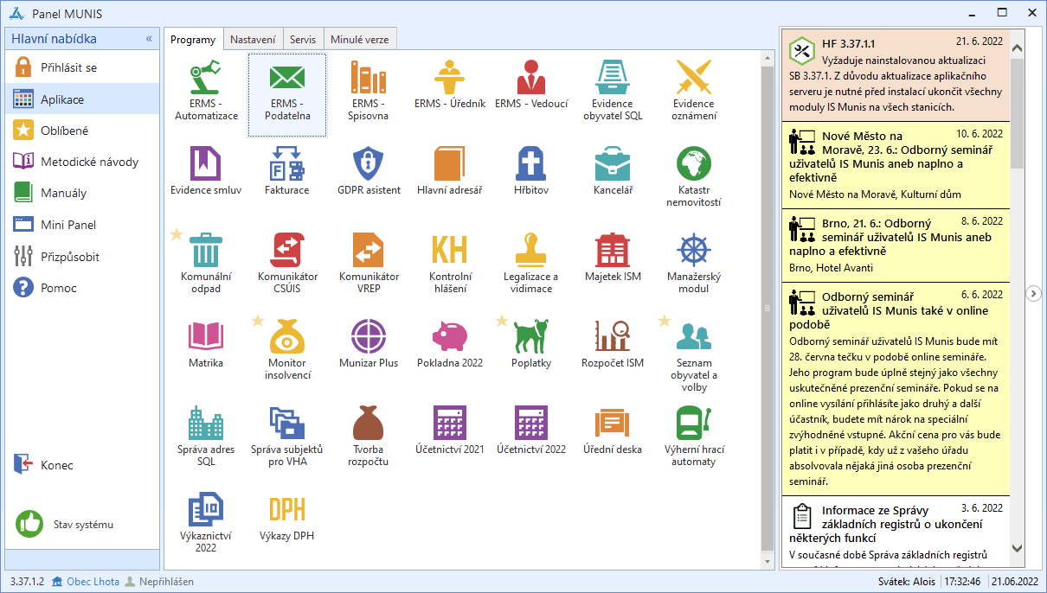Viewport: 1047px width, 593px height.
Task: Click Přihlásit se in main menu
Action: coord(68,67)
